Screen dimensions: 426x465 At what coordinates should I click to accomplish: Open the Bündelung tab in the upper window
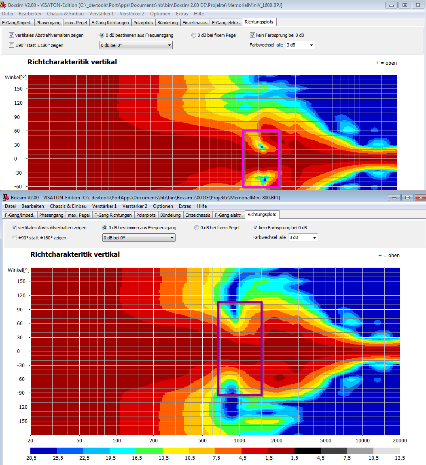coord(167,23)
